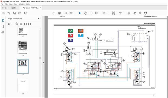Open the Attachments paperclip panel
Screen dimensions: 168x98
pos(3,32)
